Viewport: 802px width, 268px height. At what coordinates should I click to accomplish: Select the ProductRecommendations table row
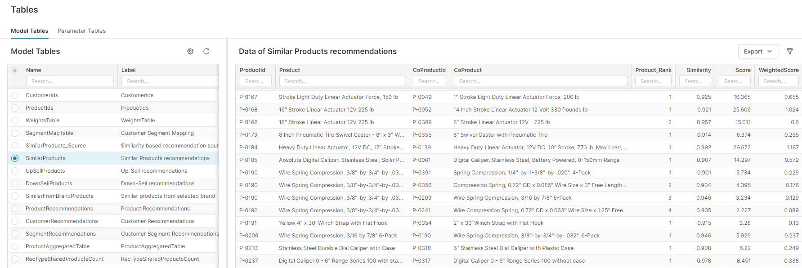[59, 209]
